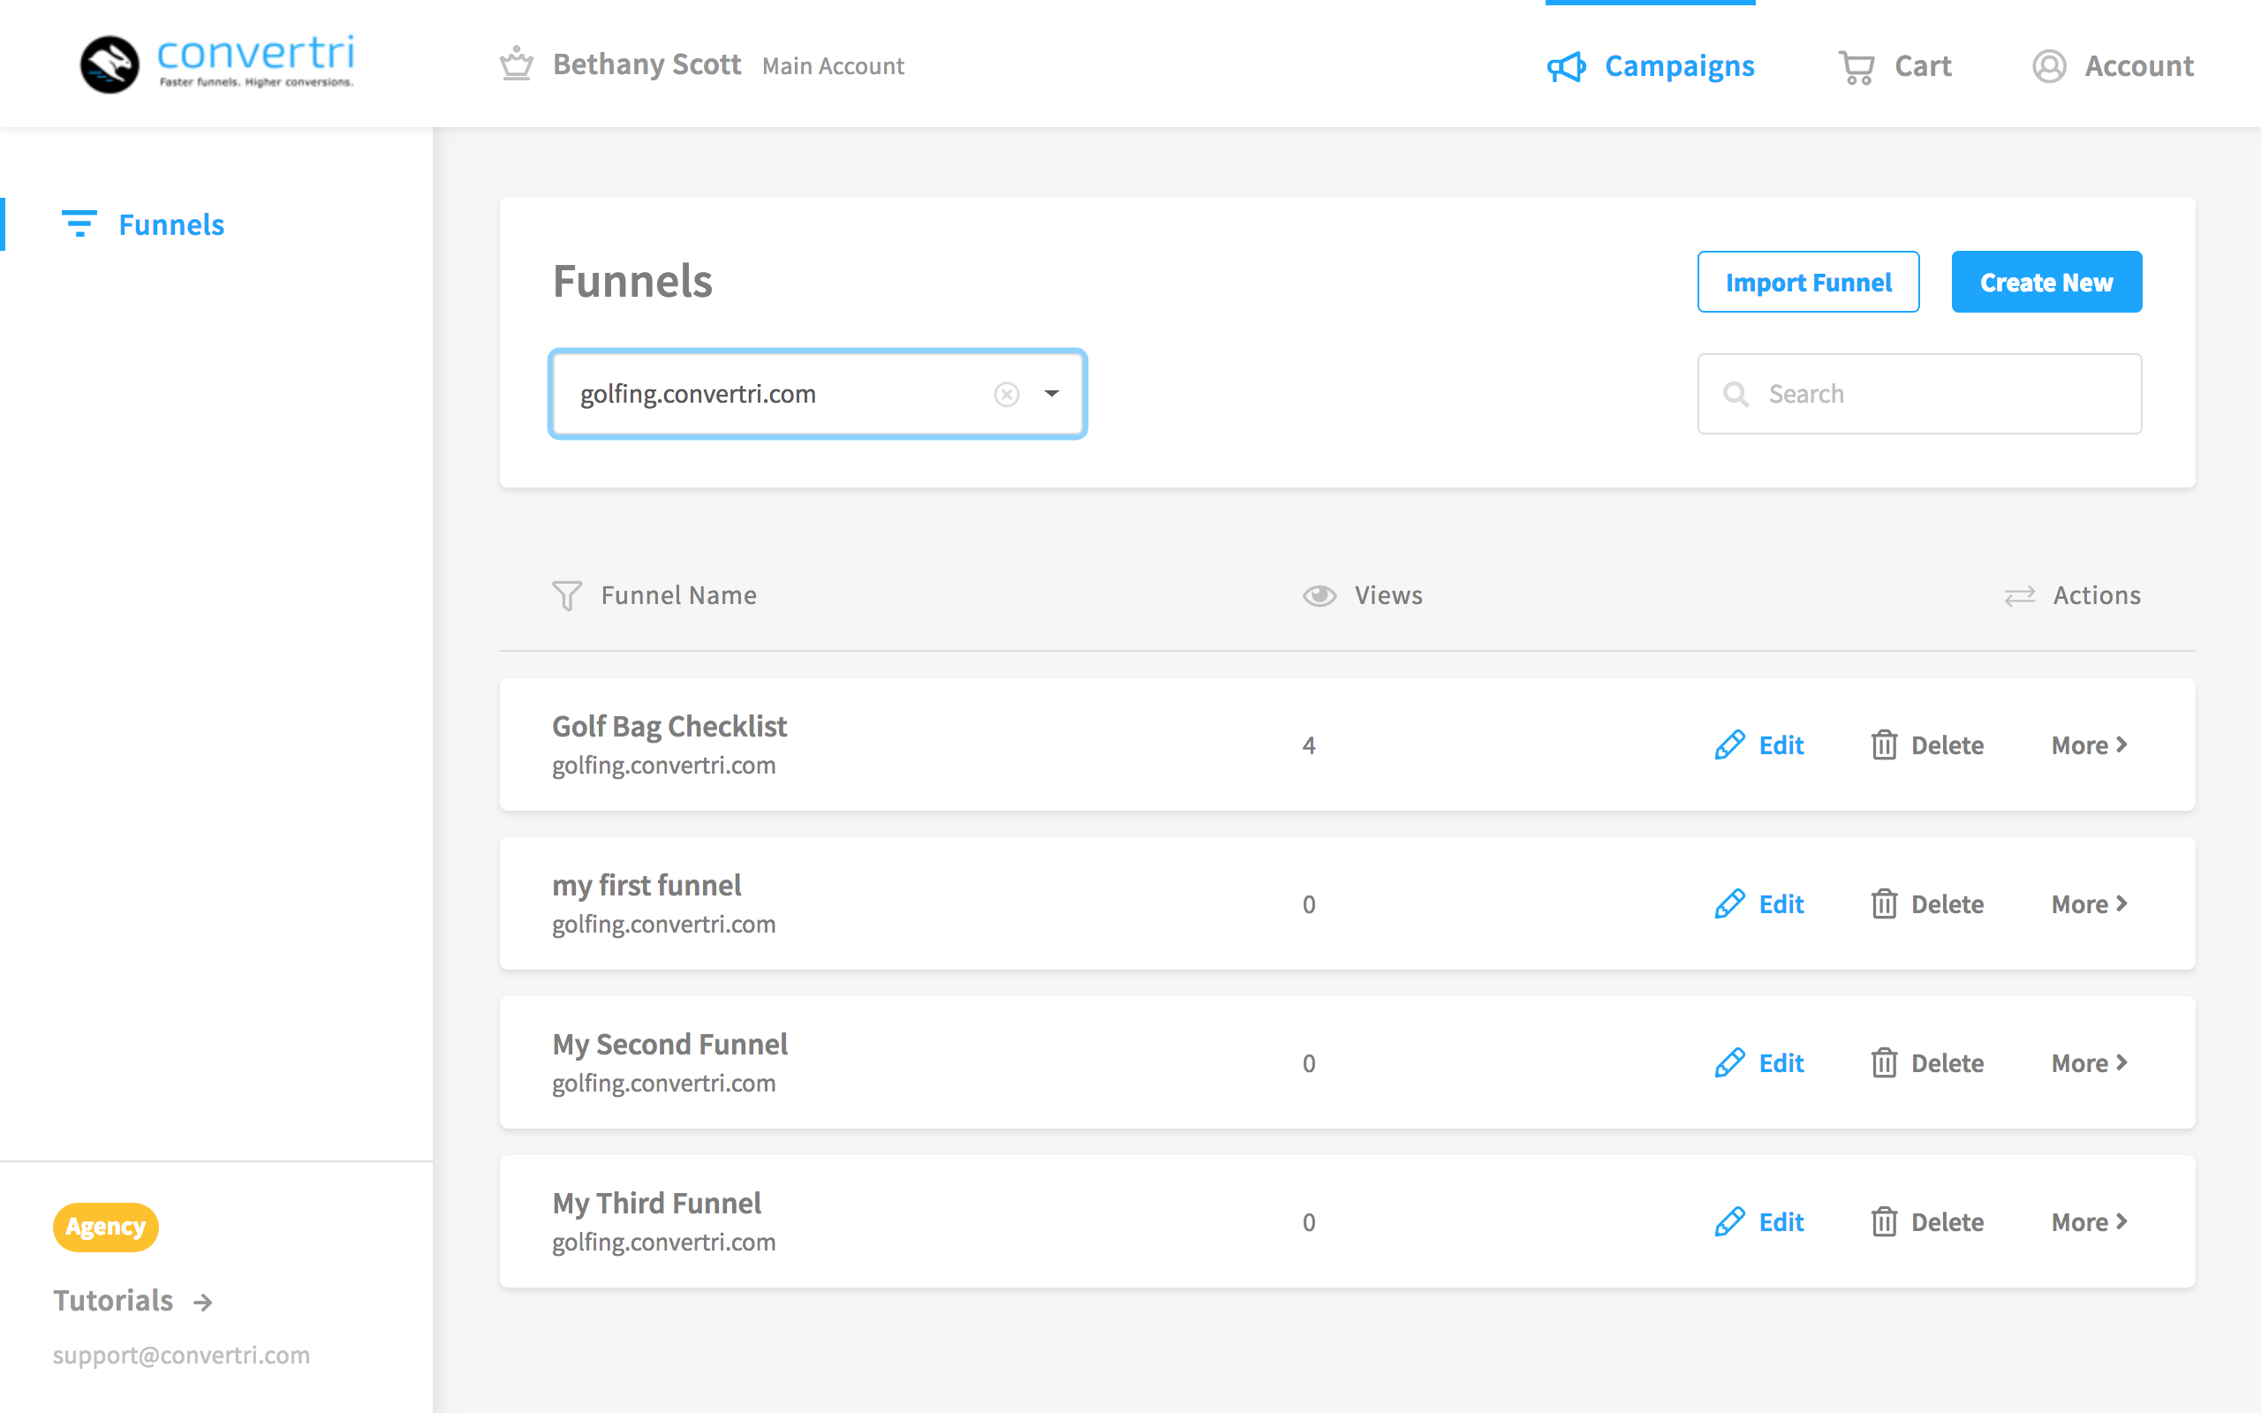Image resolution: width=2261 pixels, height=1413 pixels.
Task: Expand More options for My Second Funnel
Action: point(2089,1062)
